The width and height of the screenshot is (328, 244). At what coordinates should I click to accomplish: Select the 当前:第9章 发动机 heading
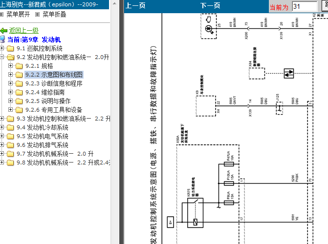34,40
